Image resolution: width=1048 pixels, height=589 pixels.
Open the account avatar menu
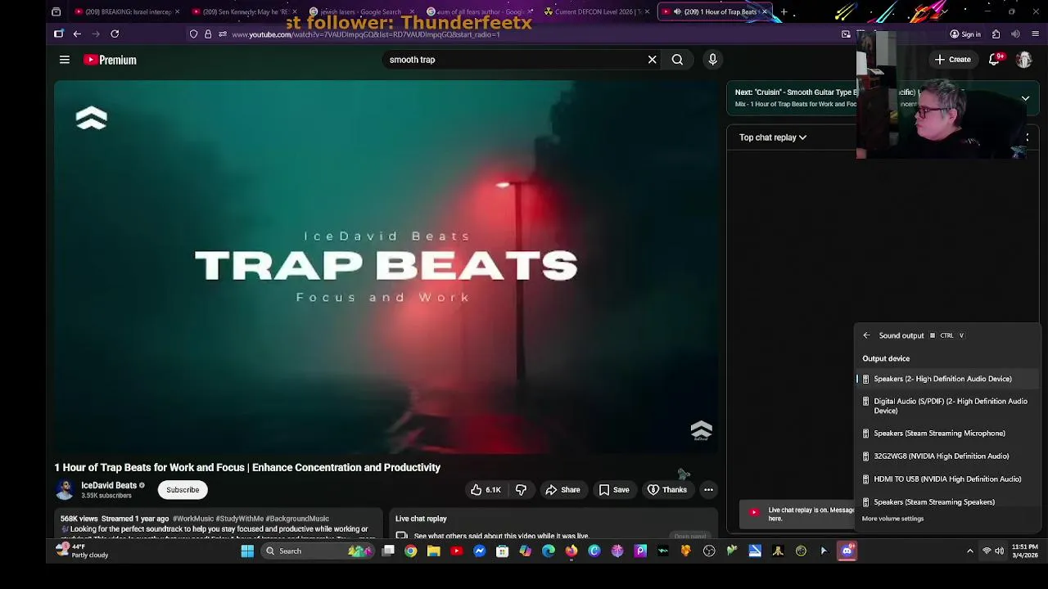click(1024, 60)
